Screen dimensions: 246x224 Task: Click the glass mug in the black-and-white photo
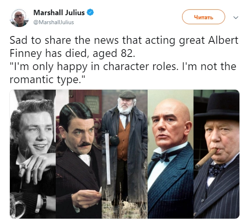[x=17, y=206]
